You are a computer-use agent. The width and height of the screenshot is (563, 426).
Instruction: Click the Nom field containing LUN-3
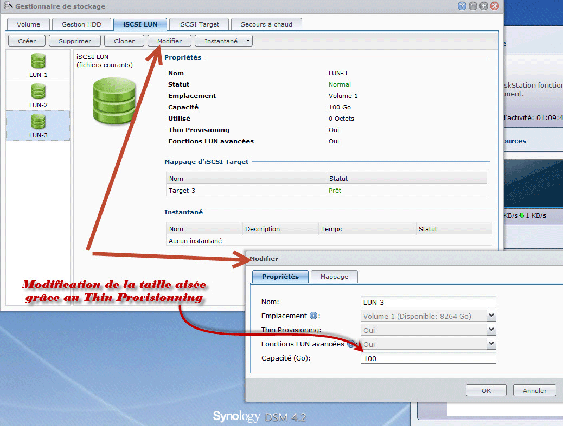point(428,302)
